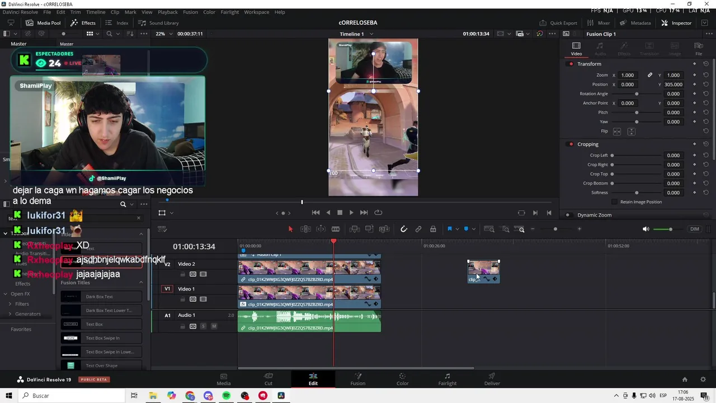Click Play in the viewer transport

(351, 213)
